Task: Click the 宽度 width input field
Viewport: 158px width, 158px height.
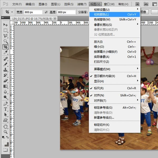Action: tap(33, 12)
